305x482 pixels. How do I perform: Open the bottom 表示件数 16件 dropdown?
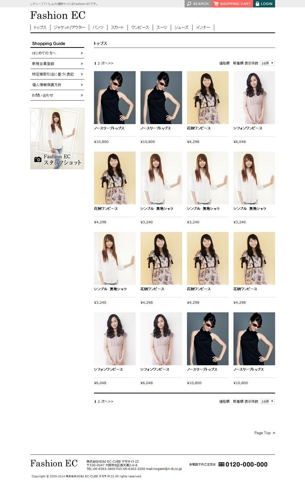pyautogui.click(x=267, y=402)
